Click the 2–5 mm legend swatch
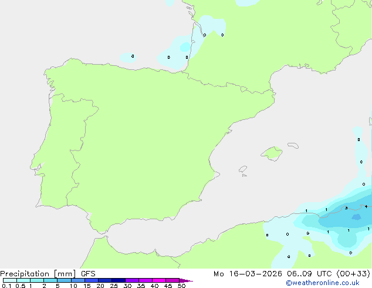 point(50,280)
